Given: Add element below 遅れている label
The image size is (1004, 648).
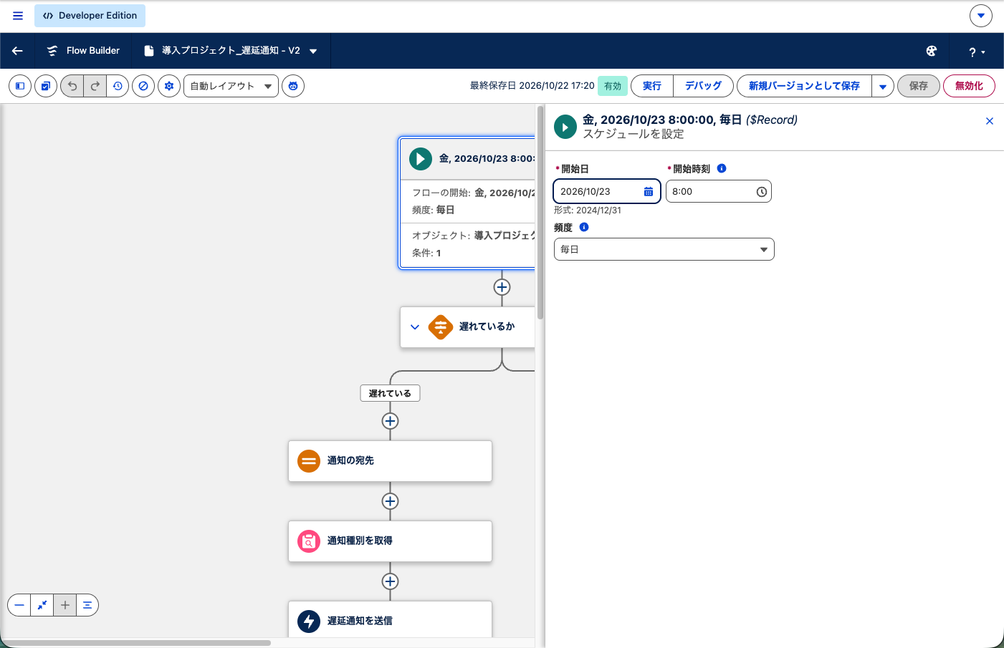Looking at the screenshot, I should [390, 421].
